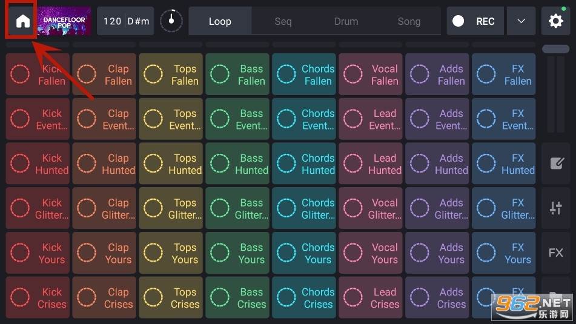Play the FX Event loop pad
Image resolution: width=576 pixels, height=324 pixels.
pyautogui.click(x=504, y=119)
